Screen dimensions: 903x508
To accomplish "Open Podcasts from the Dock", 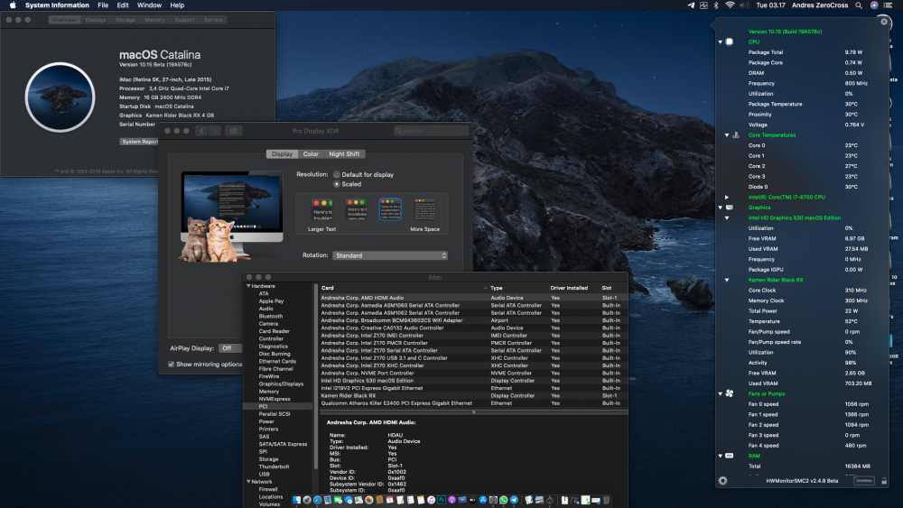I will click(x=452, y=500).
